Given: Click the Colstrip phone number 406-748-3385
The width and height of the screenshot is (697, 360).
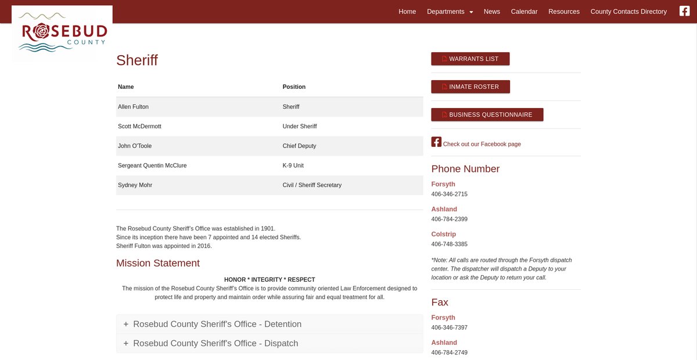Looking at the screenshot, I should [x=450, y=244].
